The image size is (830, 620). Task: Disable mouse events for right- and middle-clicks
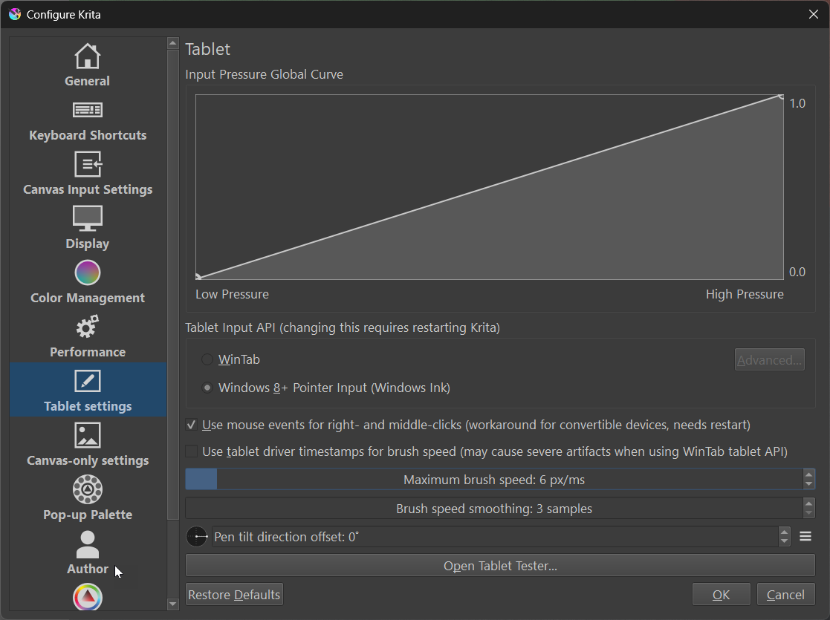coord(191,425)
